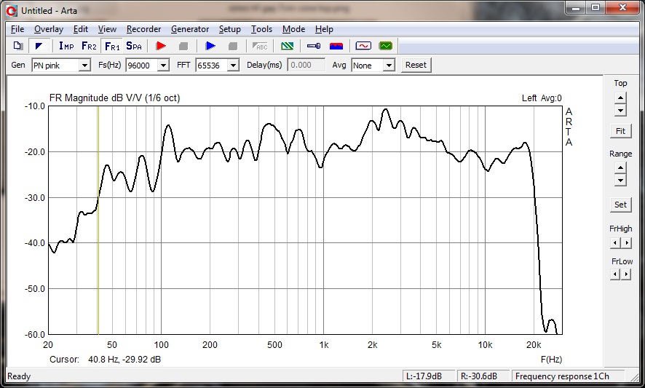Open the Mode menu
The image size is (645, 388).
coord(293,29)
